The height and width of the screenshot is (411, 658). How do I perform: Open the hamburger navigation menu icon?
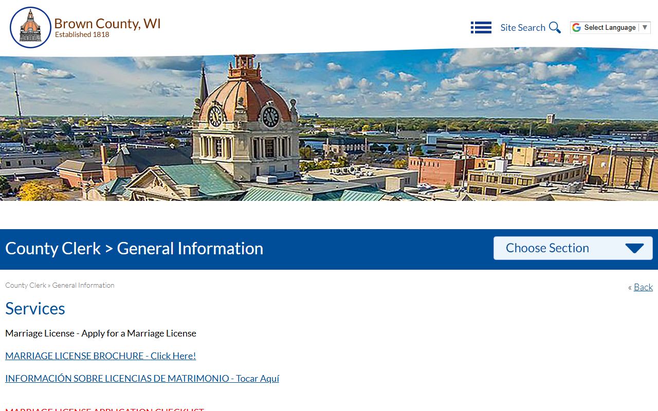coord(481,28)
